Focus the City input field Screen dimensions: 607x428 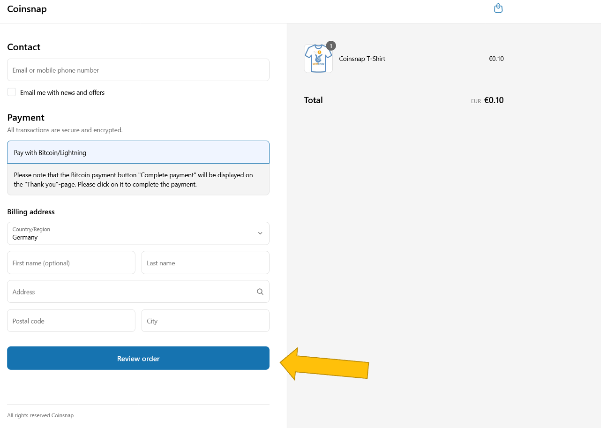coord(205,321)
